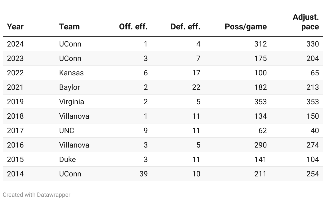This screenshot has height=201, width=326.
Task: Select Baylor's defensive efficiency value 22
Action: (x=196, y=87)
